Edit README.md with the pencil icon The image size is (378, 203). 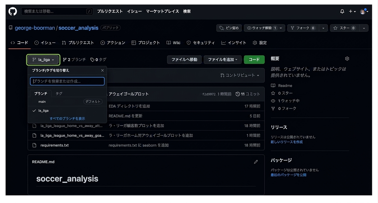(x=256, y=162)
